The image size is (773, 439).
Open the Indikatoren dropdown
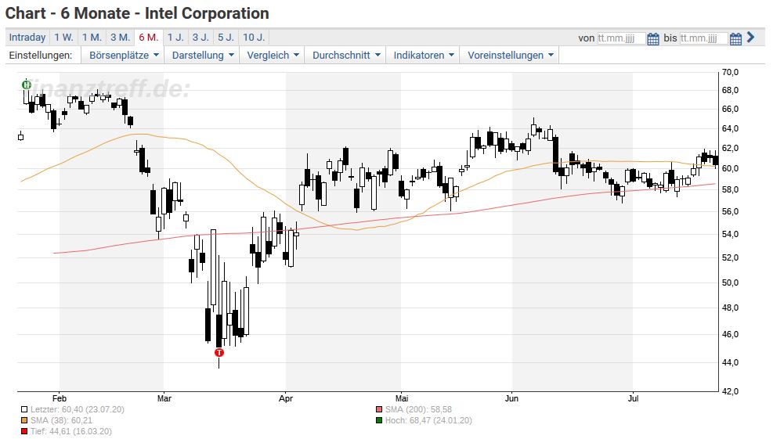pos(424,56)
